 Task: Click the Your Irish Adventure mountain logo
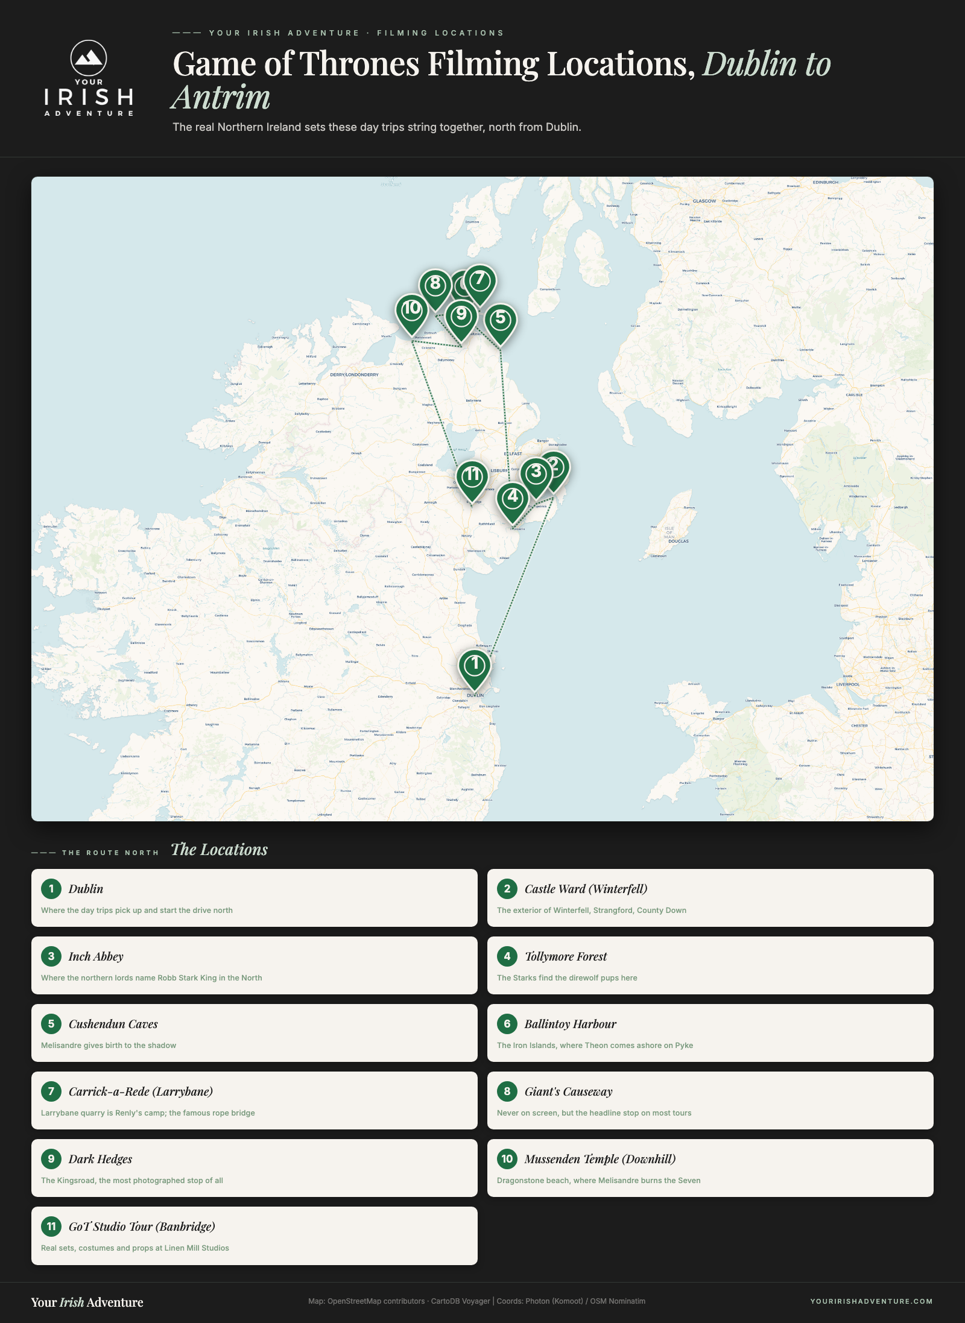(x=89, y=78)
